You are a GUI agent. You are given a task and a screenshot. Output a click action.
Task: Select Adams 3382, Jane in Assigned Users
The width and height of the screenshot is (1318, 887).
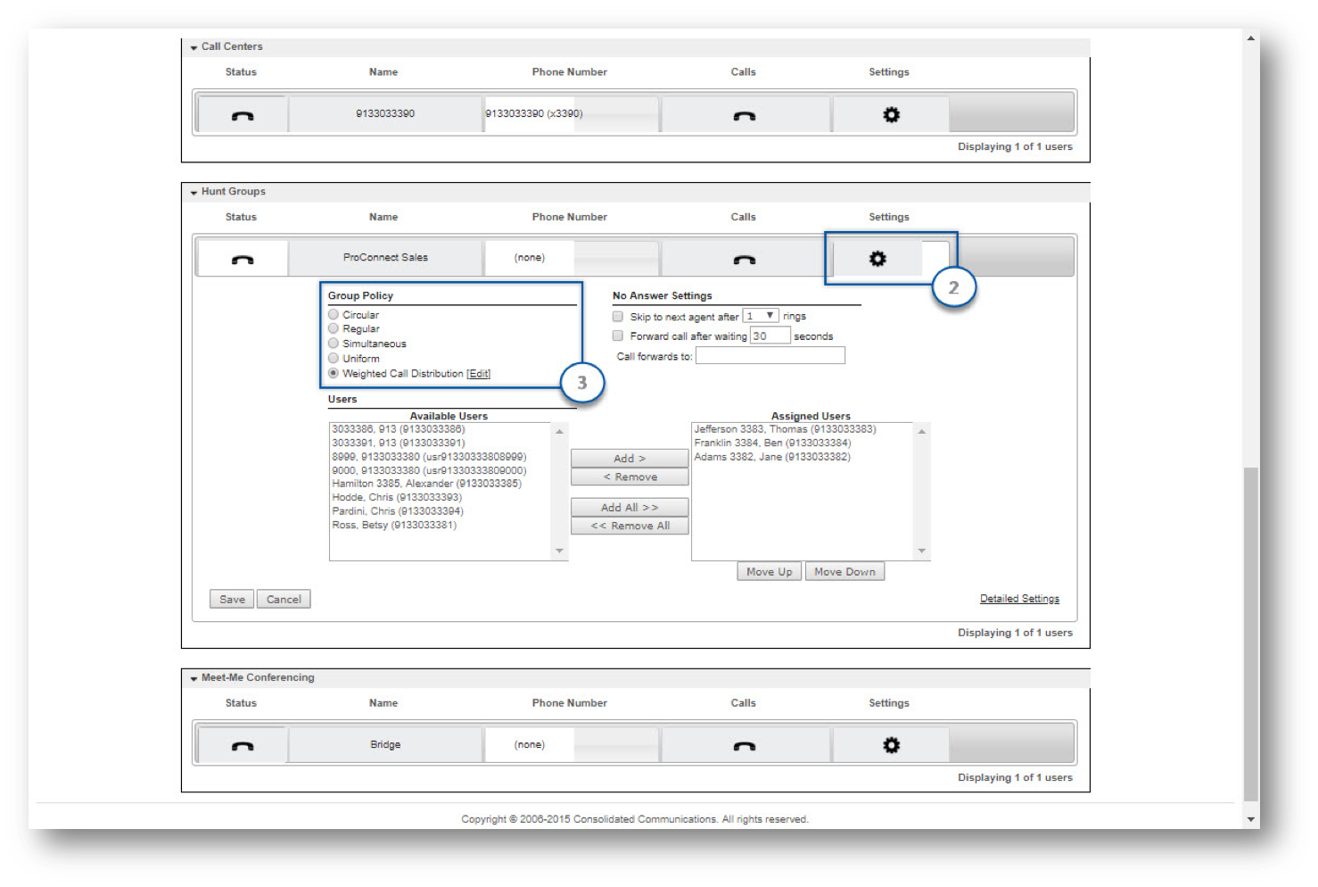coord(772,457)
